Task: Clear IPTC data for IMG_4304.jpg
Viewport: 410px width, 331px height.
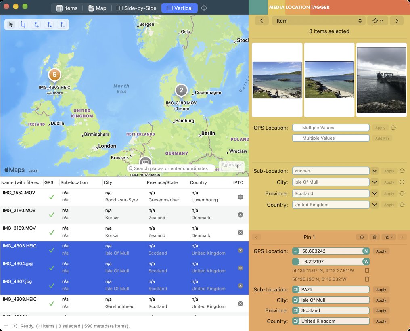Action: pyautogui.click(x=241, y=268)
